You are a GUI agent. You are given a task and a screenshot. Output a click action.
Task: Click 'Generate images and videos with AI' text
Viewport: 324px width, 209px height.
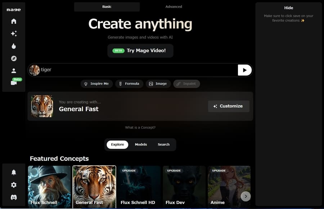pos(140,37)
